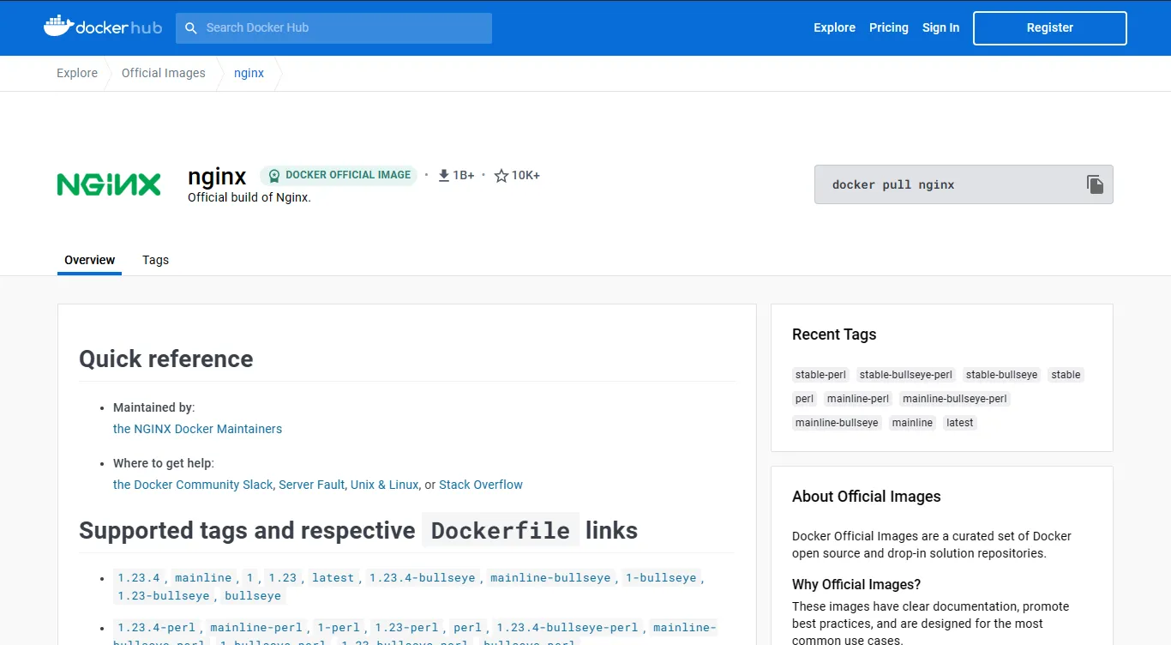Open the 1.23-bullseye tag link
The height and width of the screenshot is (645, 1171).
tap(164, 595)
